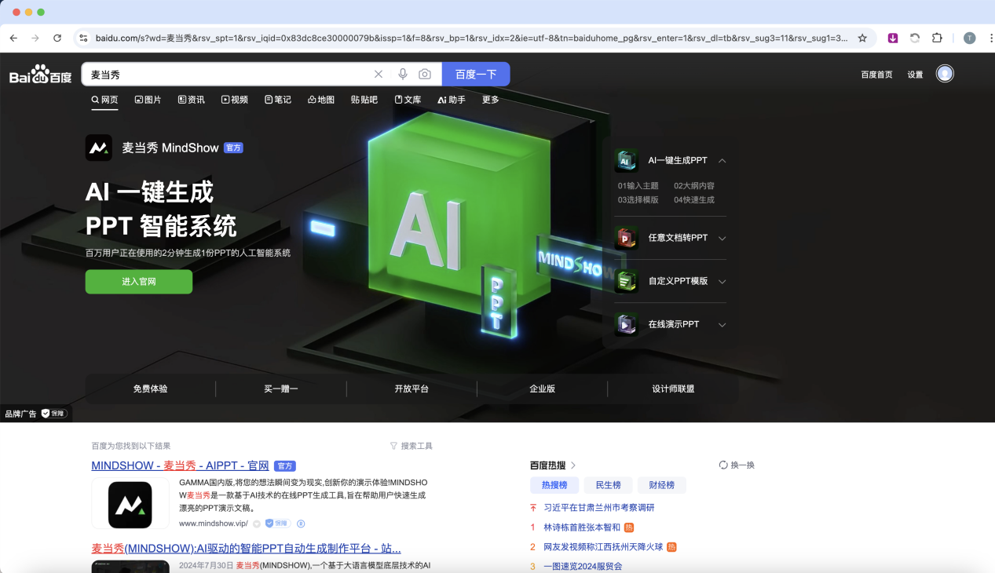995x573 pixels.
Task: Click the green 进入官网 button
Action: coord(138,282)
